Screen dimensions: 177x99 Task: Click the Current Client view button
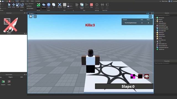point(82,6)
